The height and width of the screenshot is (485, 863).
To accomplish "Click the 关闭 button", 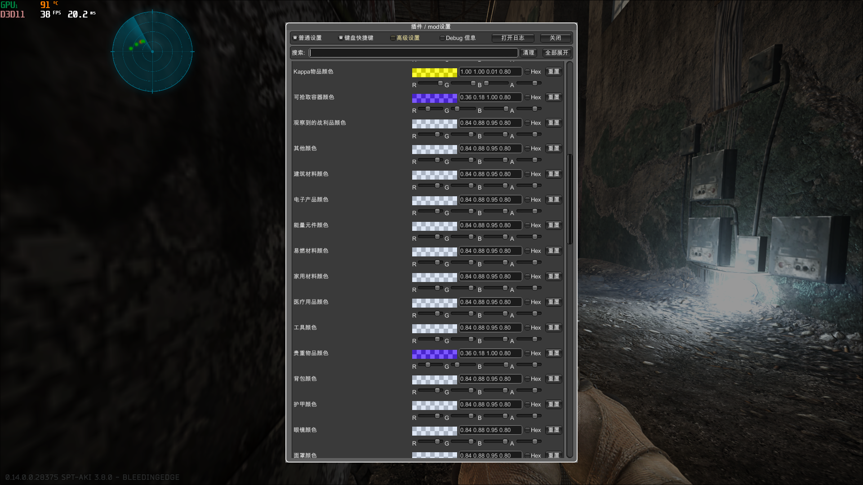I will coord(556,38).
